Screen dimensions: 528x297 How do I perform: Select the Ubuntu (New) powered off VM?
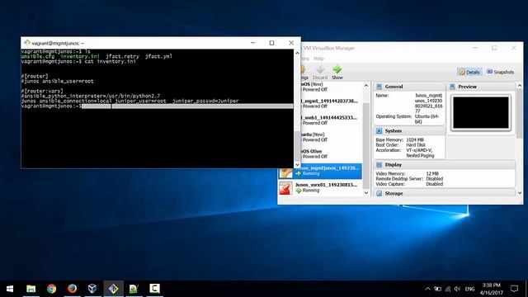coord(330,137)
